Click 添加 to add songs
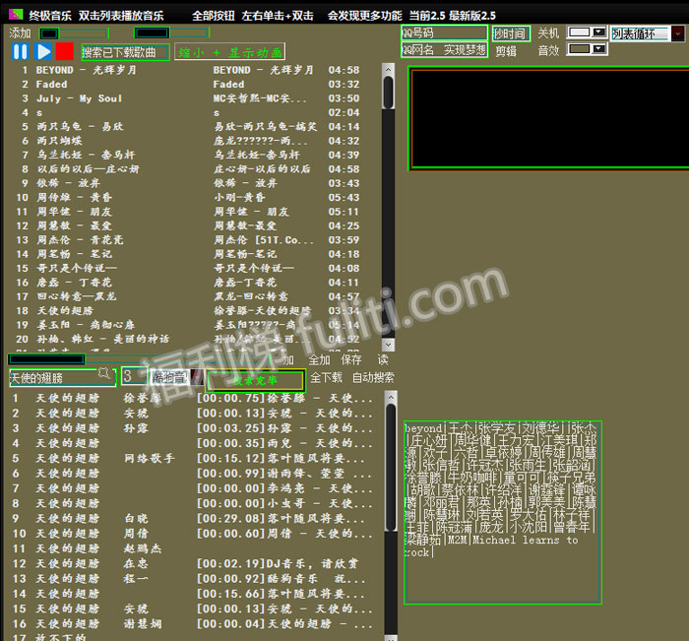 click(20, 33)
